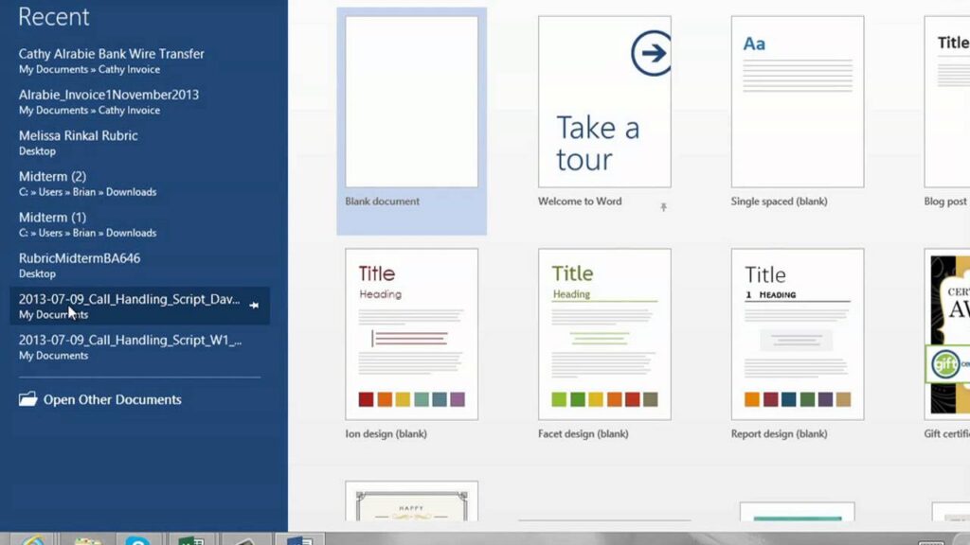The height and width of the screenshot is (545, 970).
Task: Choose the Single spaced (blank) template
Action: click(798, 102)
